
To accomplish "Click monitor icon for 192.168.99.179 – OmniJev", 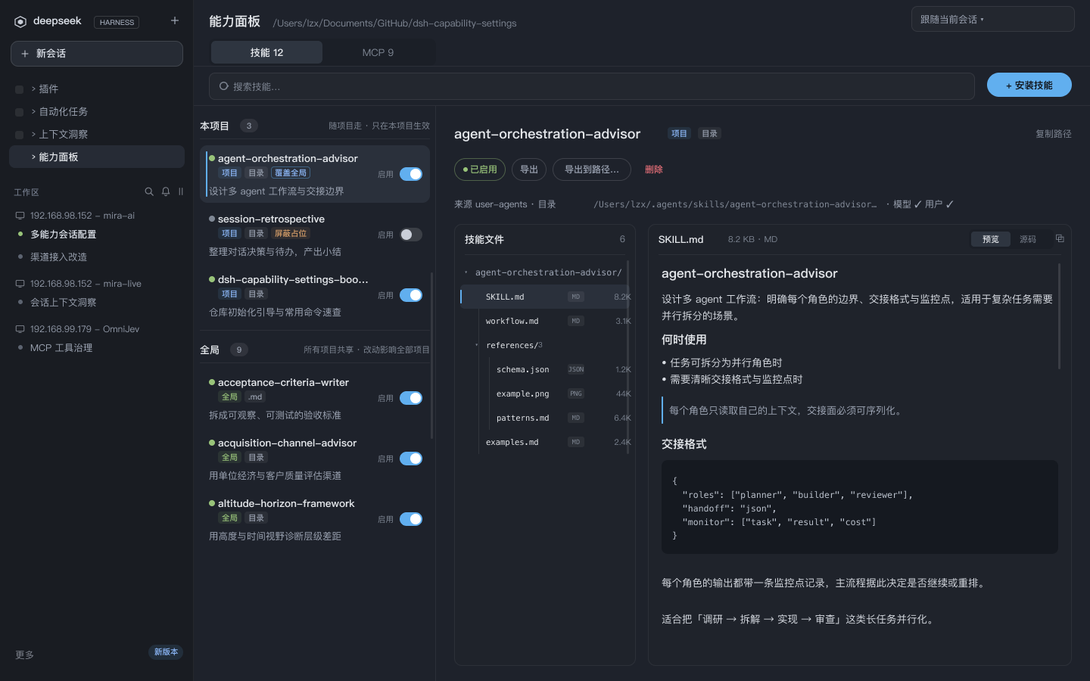I will (20, 329).
